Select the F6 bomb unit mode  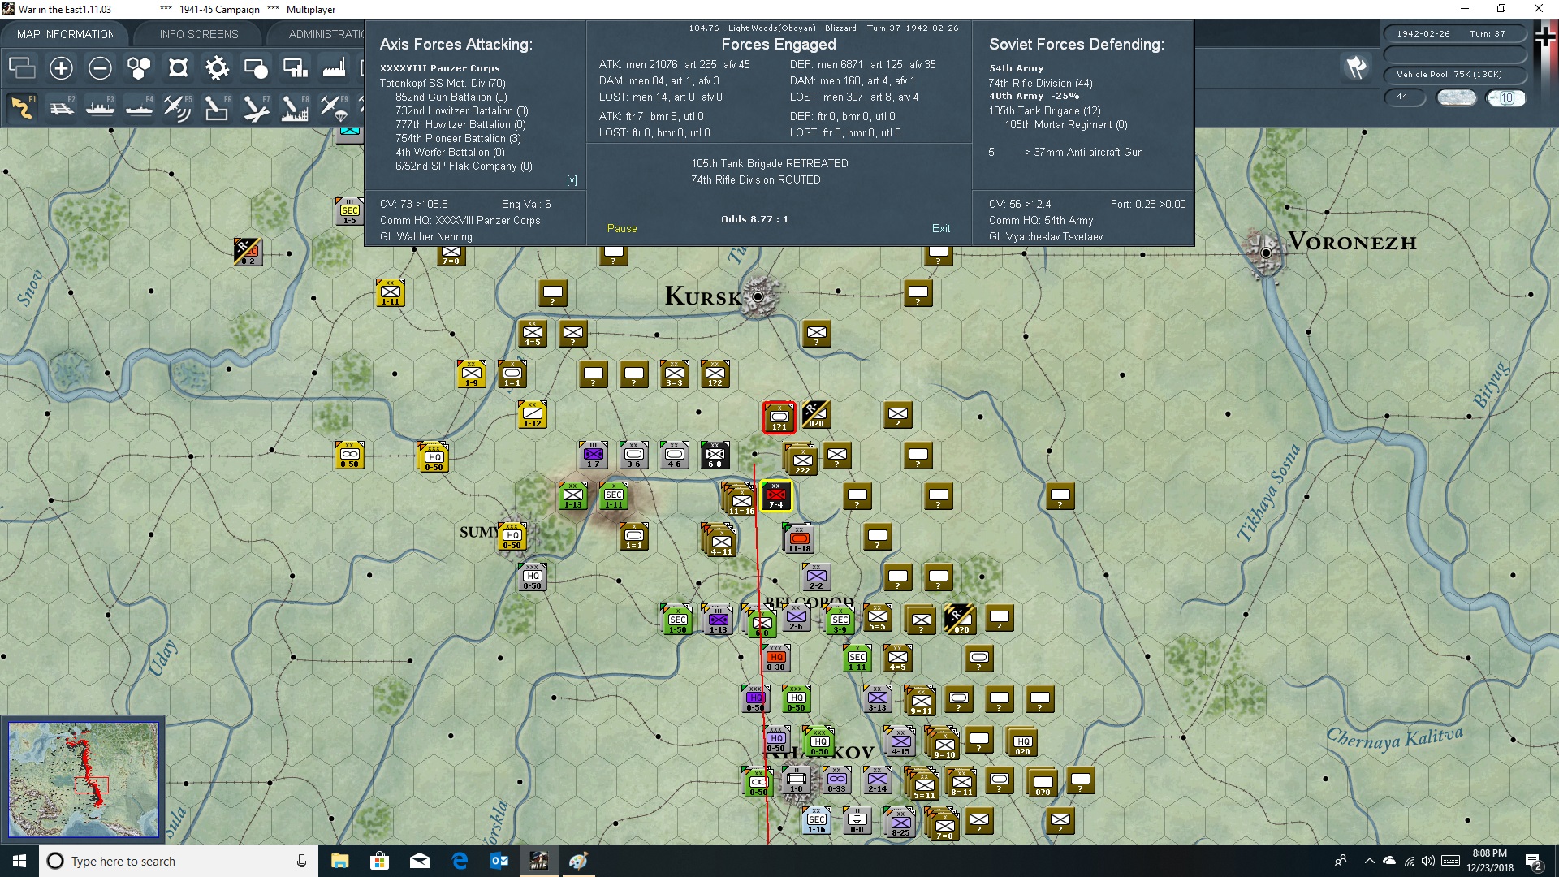pos(217,108)
